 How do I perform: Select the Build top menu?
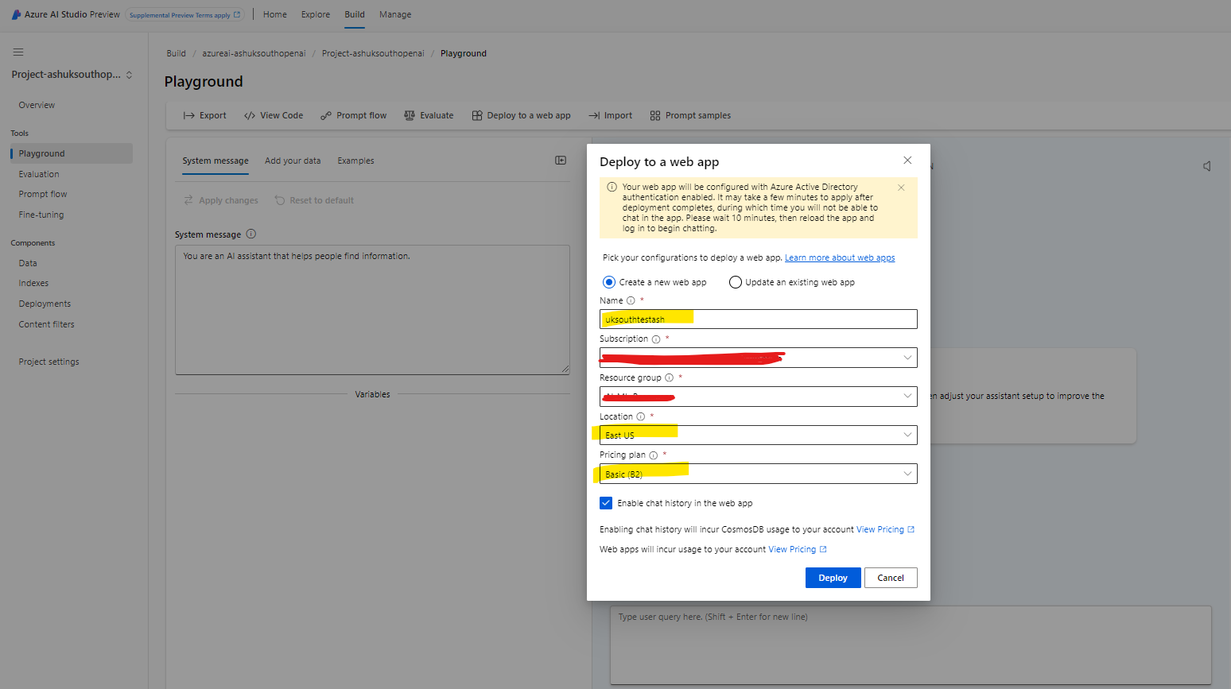(355, 14)
